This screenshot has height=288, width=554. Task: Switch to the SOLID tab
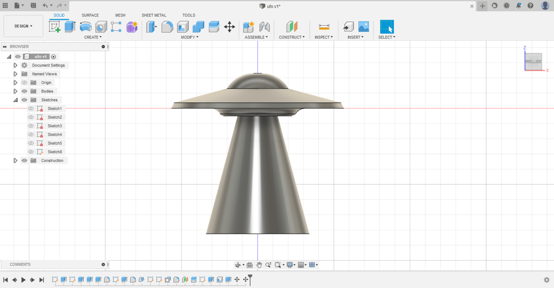(x=59, y=15)
